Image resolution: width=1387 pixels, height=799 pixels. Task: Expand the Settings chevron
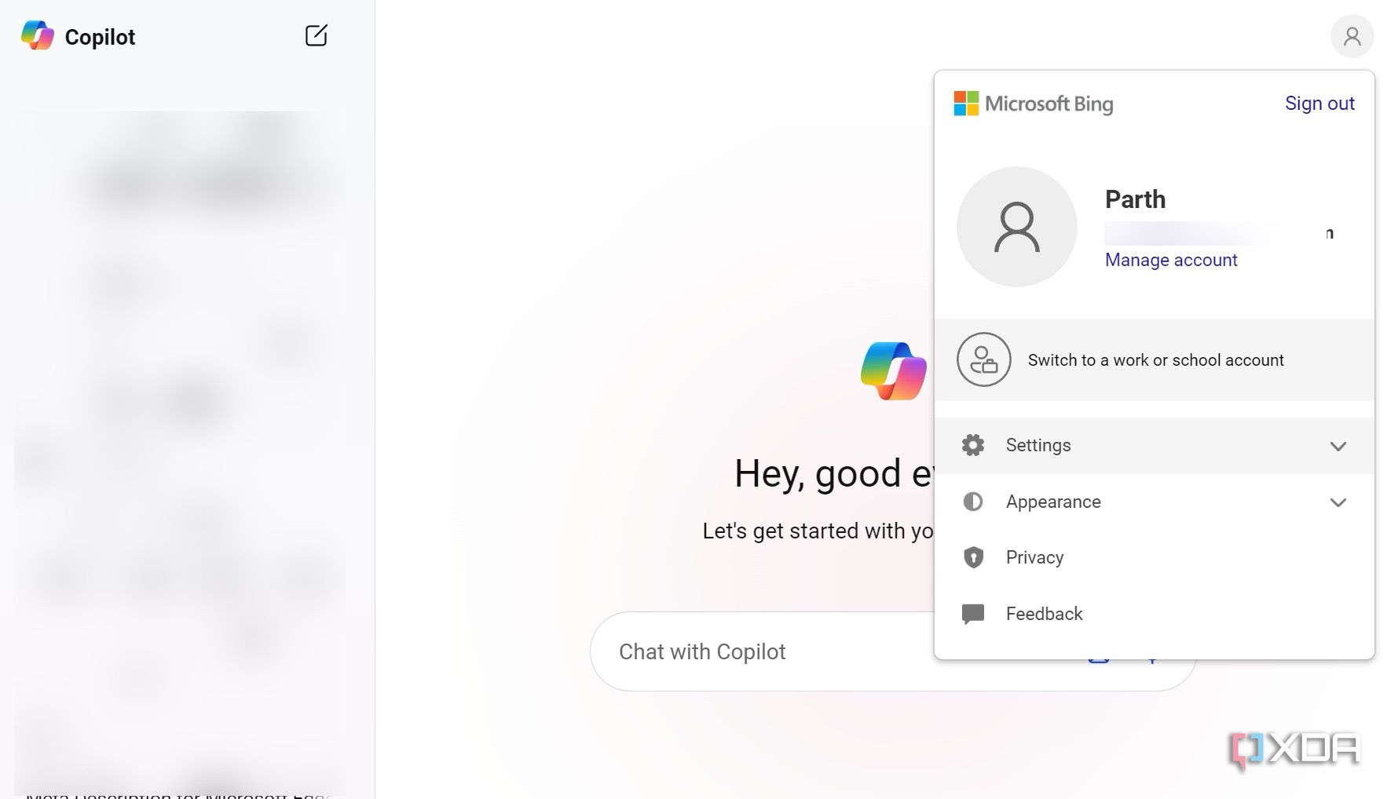tap(1338, 446)
